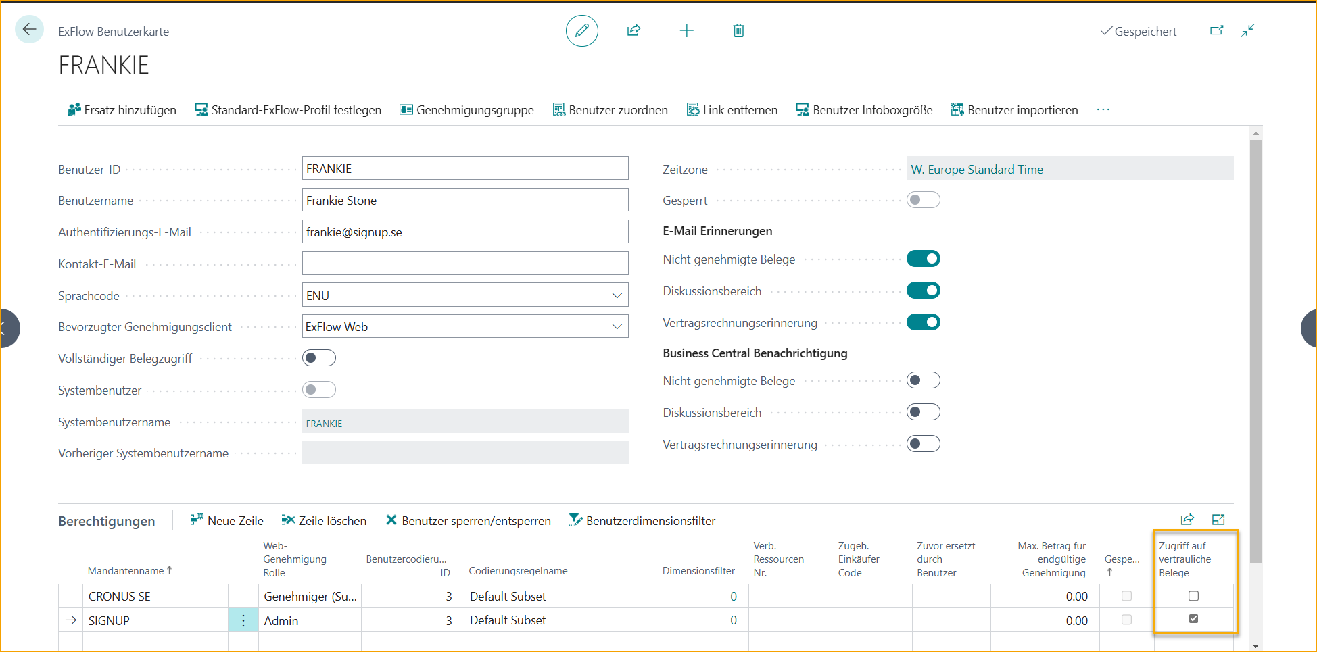
Task: Expand the Berechtigungen section to full view
Action: (1218, 520)
